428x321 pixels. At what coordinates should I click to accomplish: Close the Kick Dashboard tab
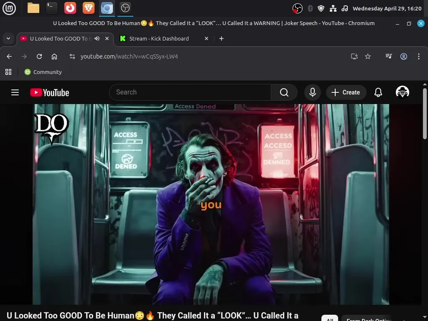[x=206, y=38]
